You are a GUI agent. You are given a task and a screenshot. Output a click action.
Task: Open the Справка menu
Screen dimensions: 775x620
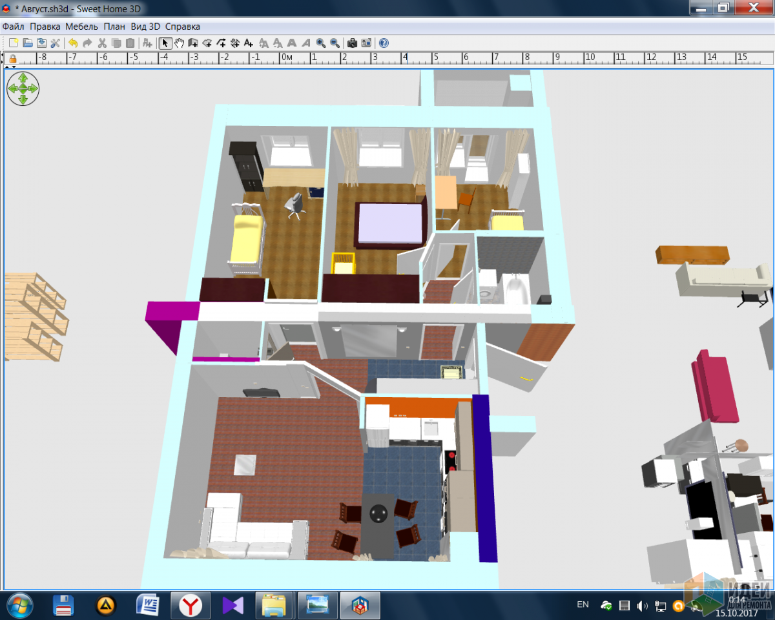pos(183,26)
